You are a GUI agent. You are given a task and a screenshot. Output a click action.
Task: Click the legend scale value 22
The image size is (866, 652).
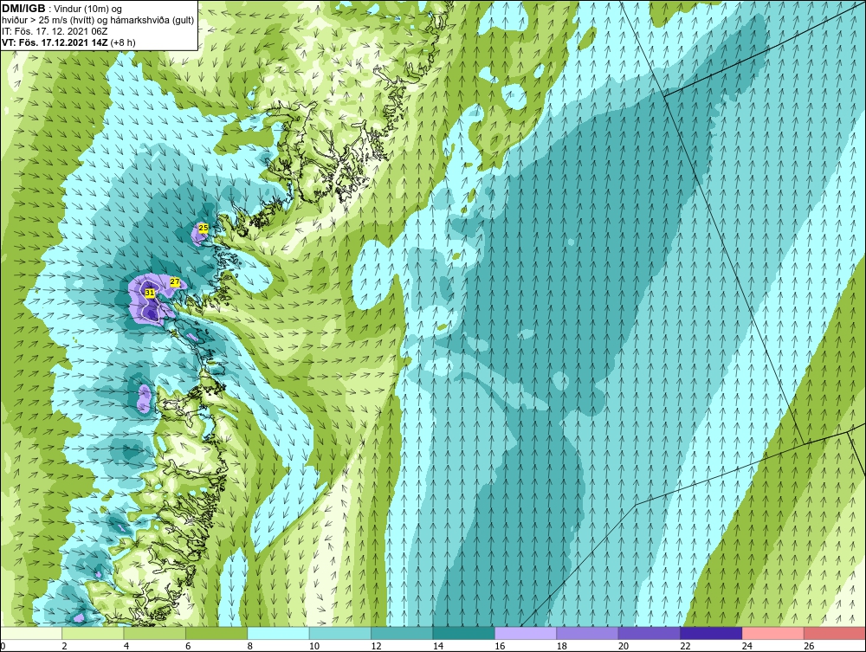point(685,646)
